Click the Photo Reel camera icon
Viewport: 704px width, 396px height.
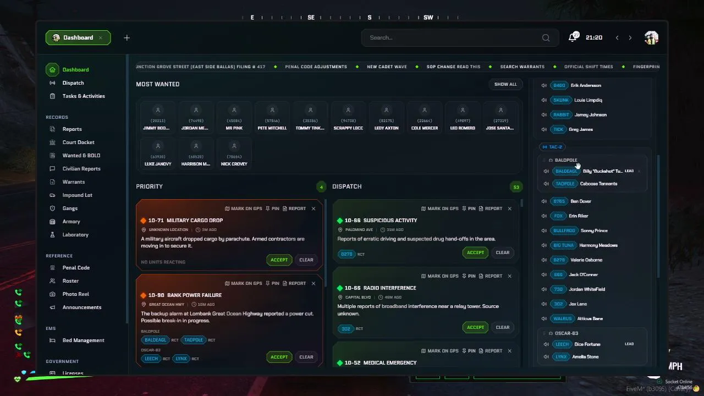point(52,294)
